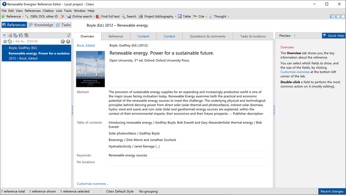Click the green plus Reference button

tap(11, 16)
